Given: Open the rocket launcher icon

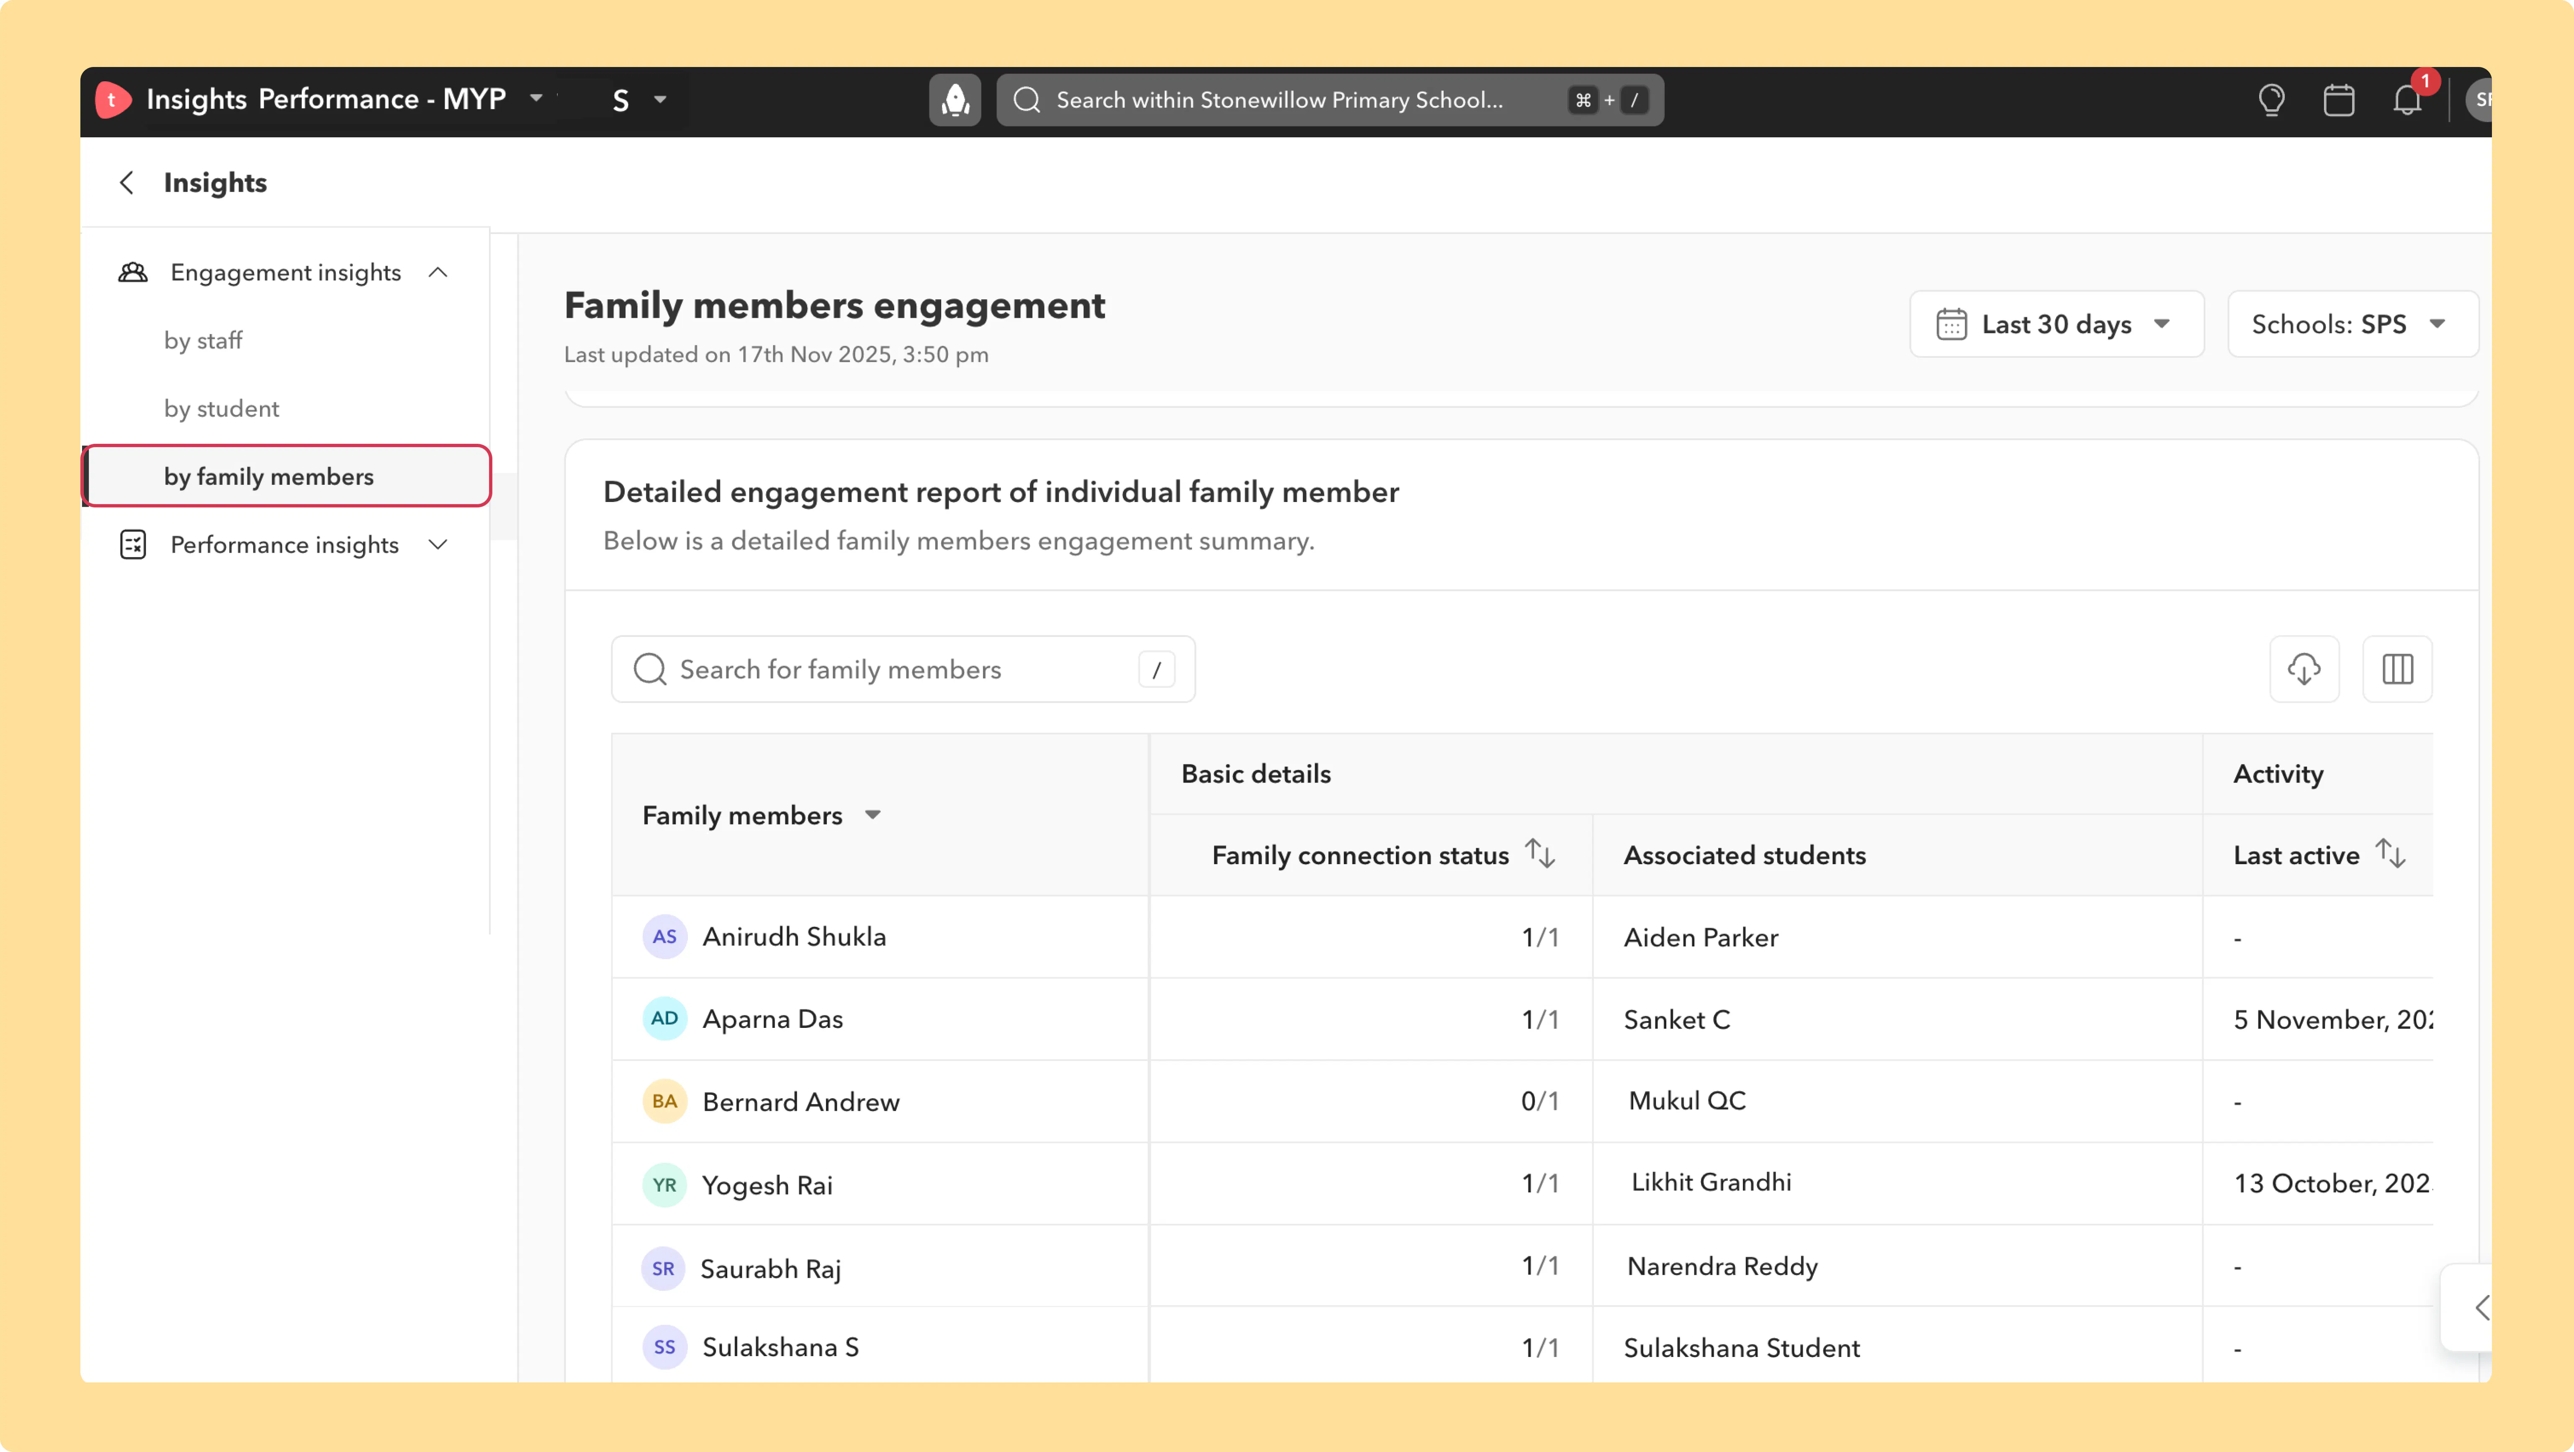Looking at the screenshot, I should 955,100.
